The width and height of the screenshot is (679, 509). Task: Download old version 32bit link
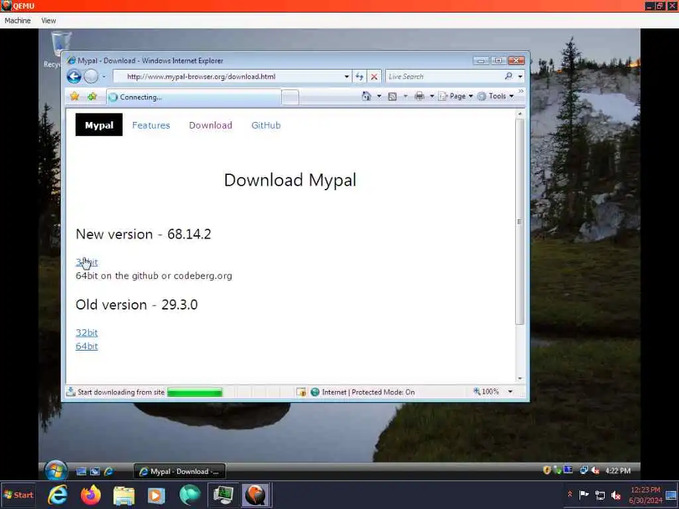pyautogui.click(x=87, y=333)
